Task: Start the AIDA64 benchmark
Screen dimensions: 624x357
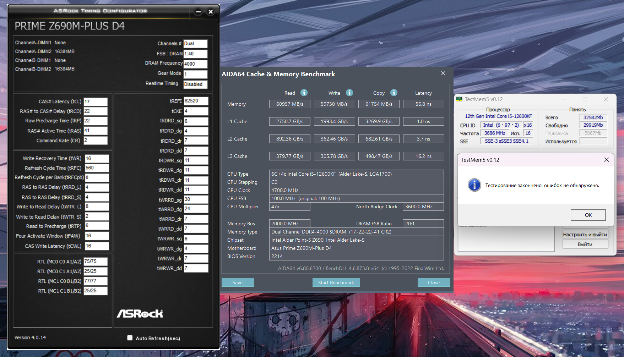Action: pos(336,282)
